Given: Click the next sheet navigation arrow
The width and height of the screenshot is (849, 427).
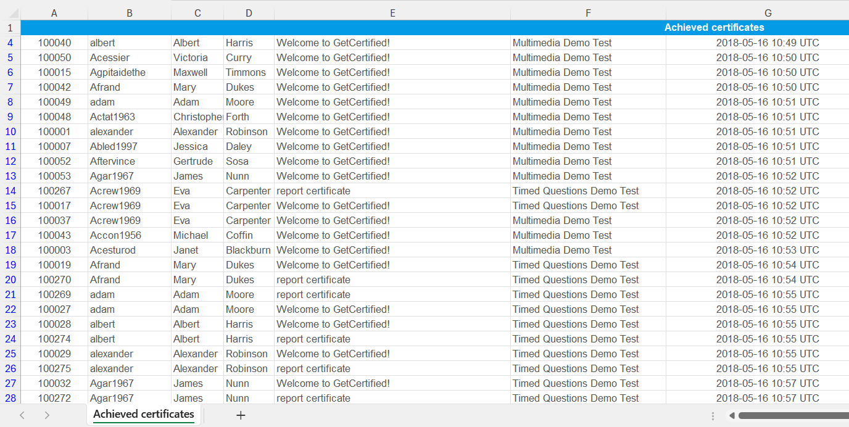Looking at the screenshot, I should (47, 415).
